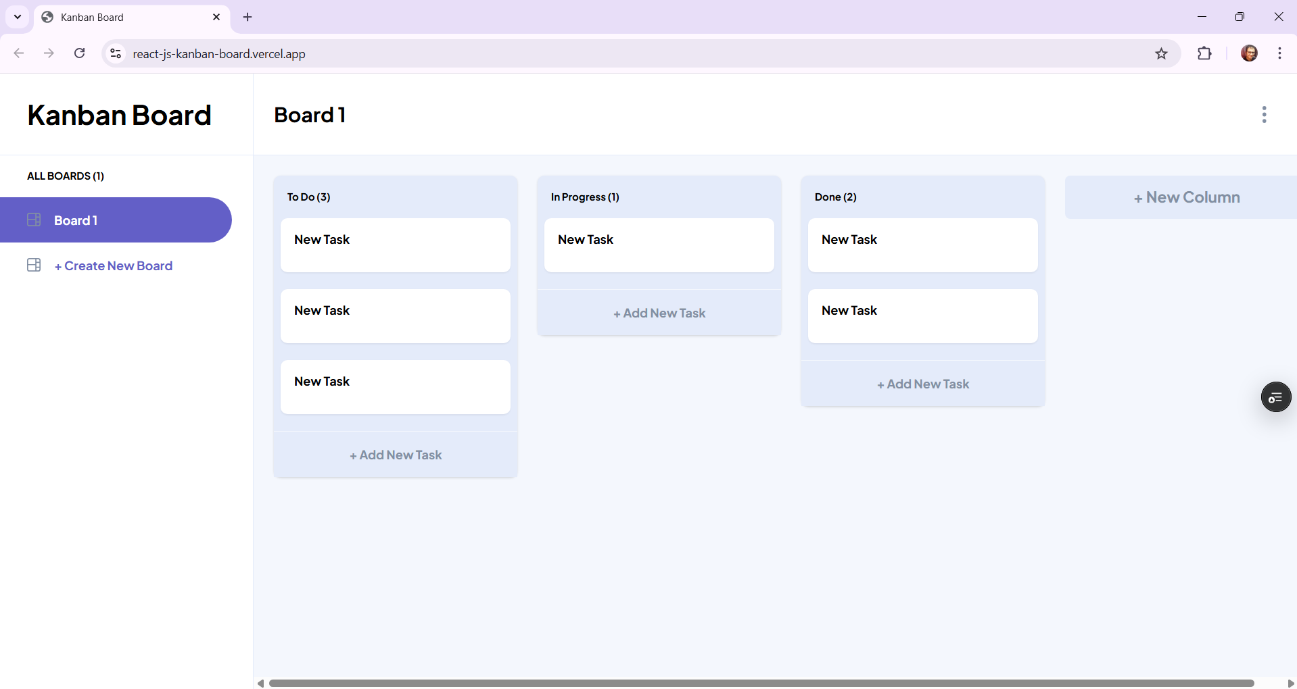Open the three-dot board options menu
The height and width of the screenshot is (689, 1297).
click(x=1264, y=115)
